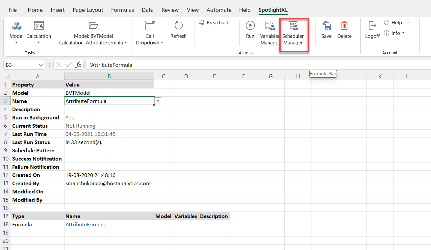This screenshot has width=431, height=250.
Task: Select cell with BVTModel value
Action: click(109, 93)
